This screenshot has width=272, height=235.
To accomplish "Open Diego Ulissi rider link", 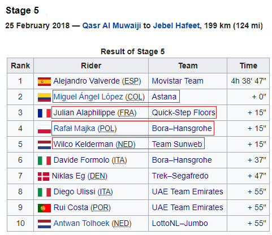I will (x=75, y=192).
